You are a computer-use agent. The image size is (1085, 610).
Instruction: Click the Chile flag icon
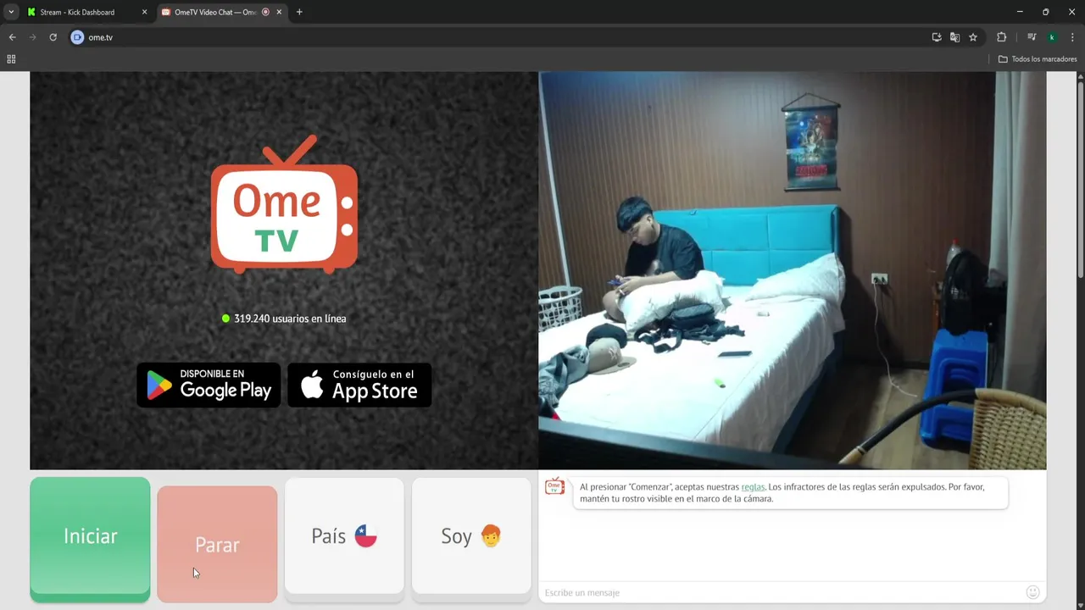pos(365,536)
